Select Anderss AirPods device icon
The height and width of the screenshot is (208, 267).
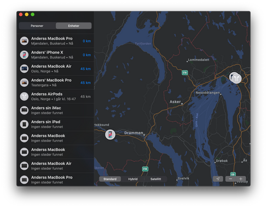click(x=24, y=97)
